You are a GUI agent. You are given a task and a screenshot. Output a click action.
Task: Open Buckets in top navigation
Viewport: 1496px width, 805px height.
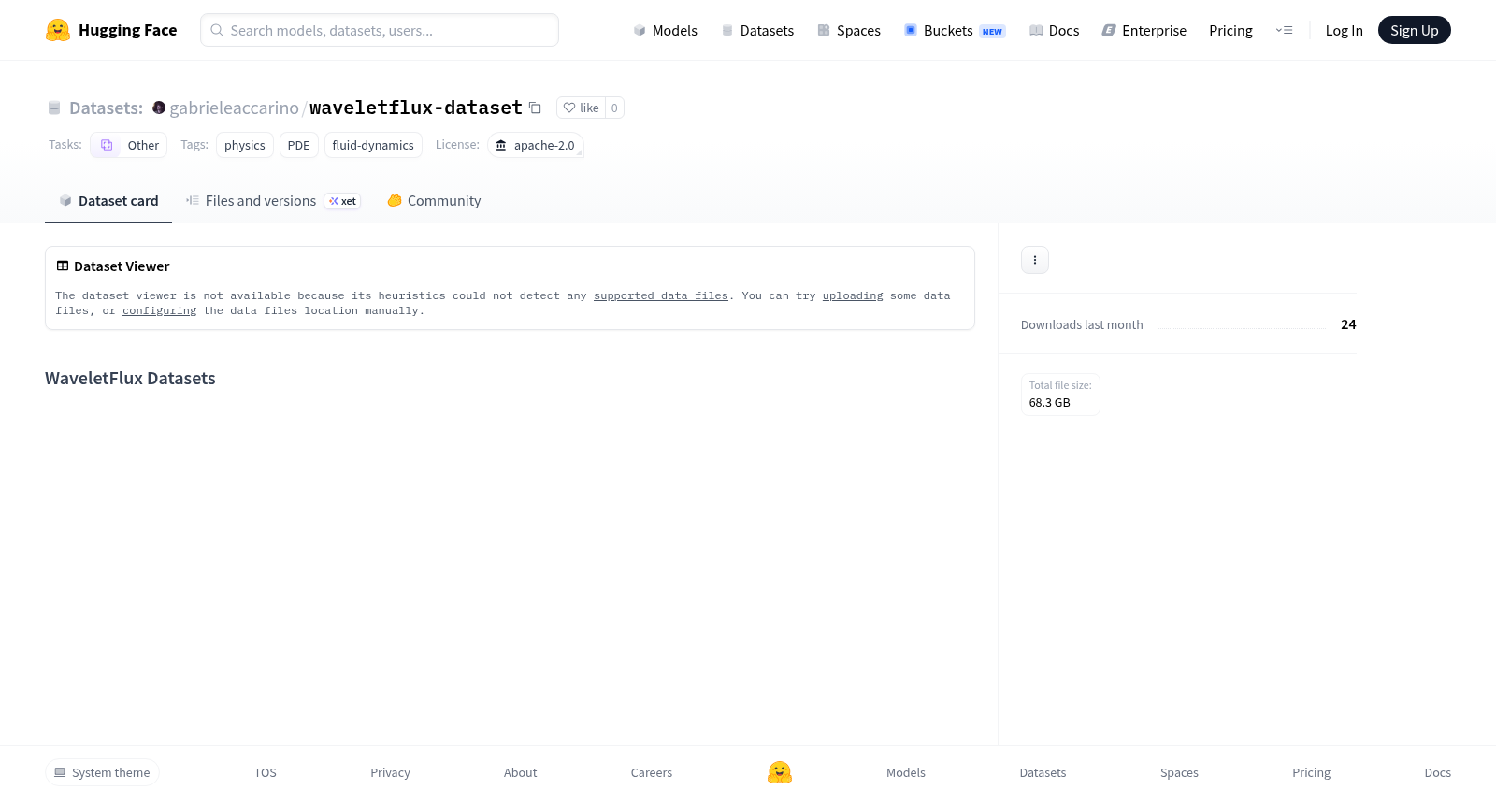pos(955,30)
